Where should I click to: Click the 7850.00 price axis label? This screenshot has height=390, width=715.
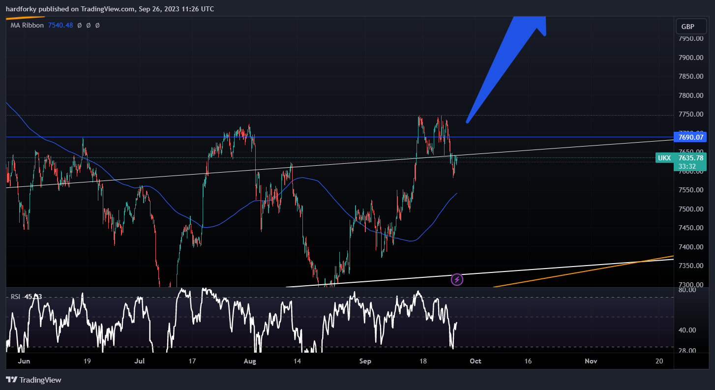690,77
